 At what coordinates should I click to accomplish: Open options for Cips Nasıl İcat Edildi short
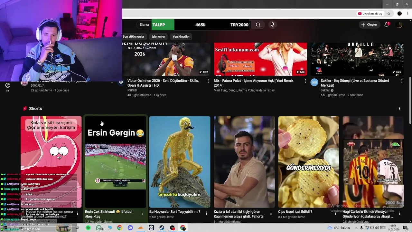335,213
